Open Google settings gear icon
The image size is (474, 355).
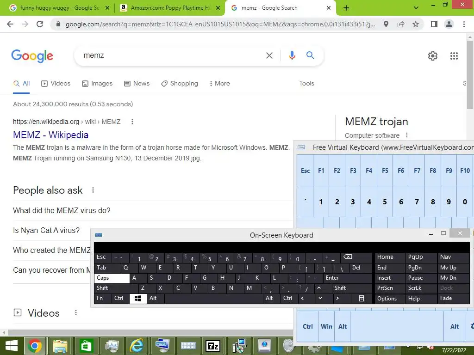click(433, 56)
